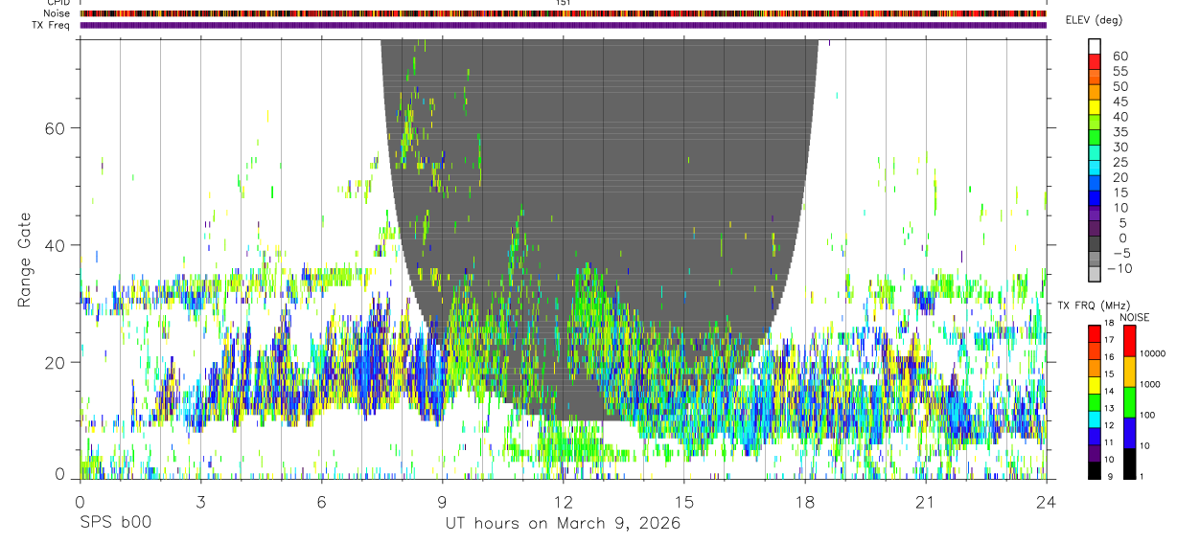Click the 'Range Gate' y-axis label

(24, 259)
